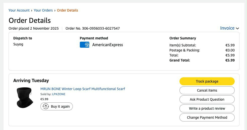Click Change Payment Method button
The height and width of the screenshot is (130, 247).
(x=207, y=117)
